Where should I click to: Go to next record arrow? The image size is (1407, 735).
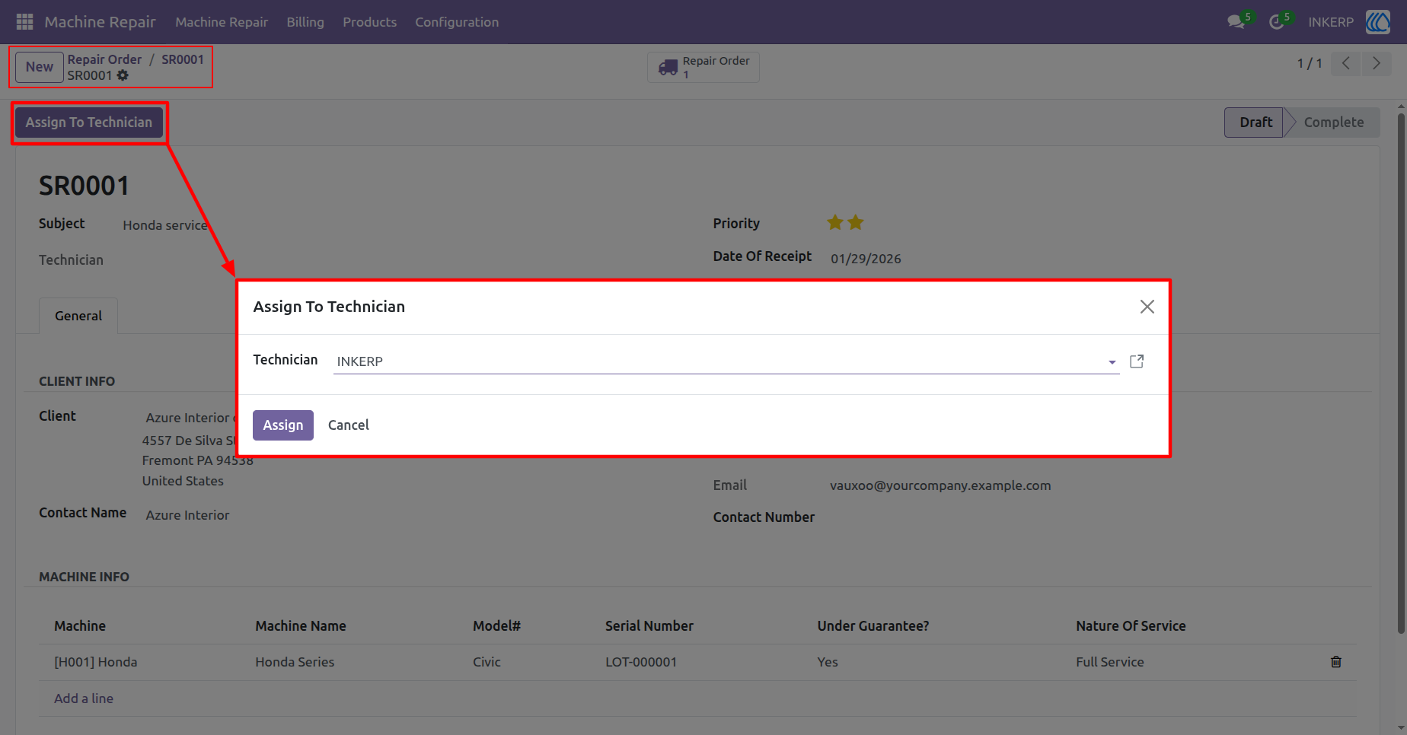click(x=1377, y=63)
